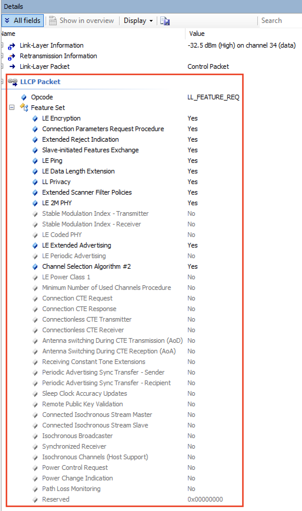Click the LL Privacy icon

[x=35, y=182]
